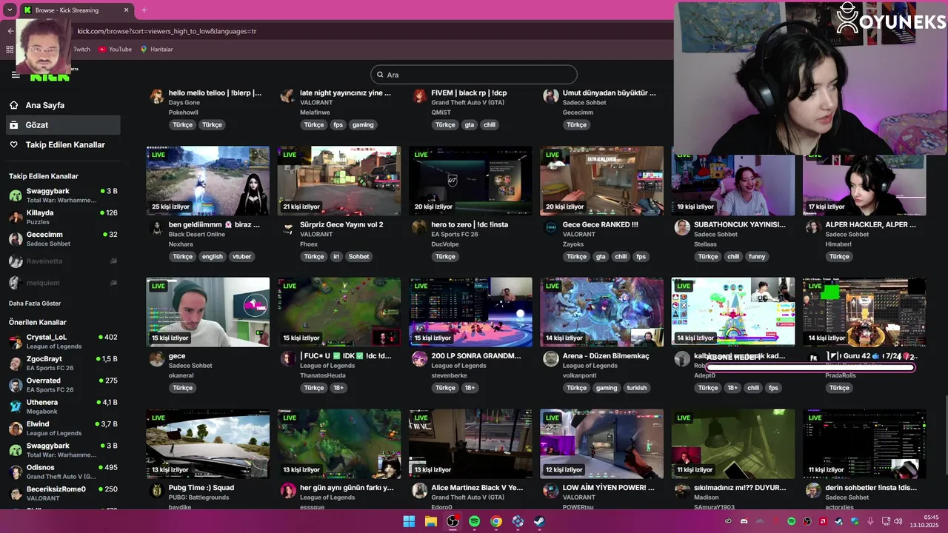948x533 pixels.
Task: Open the offline Raveinetta channel
Action: coord(62,261)
